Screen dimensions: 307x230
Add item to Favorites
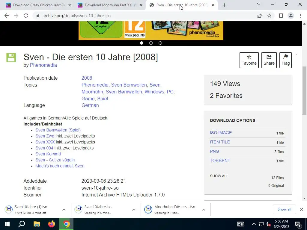(249, 60)
